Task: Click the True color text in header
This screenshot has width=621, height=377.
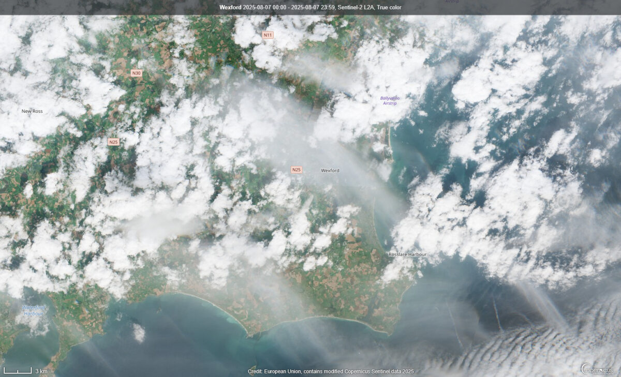Action: [389, 7]
